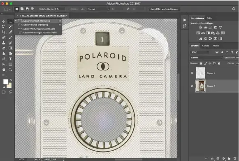Image resolution: width=239 pixels, height=161 pixels.
Task: Toggle lock all padlock icon
Action: click(219, 63)
